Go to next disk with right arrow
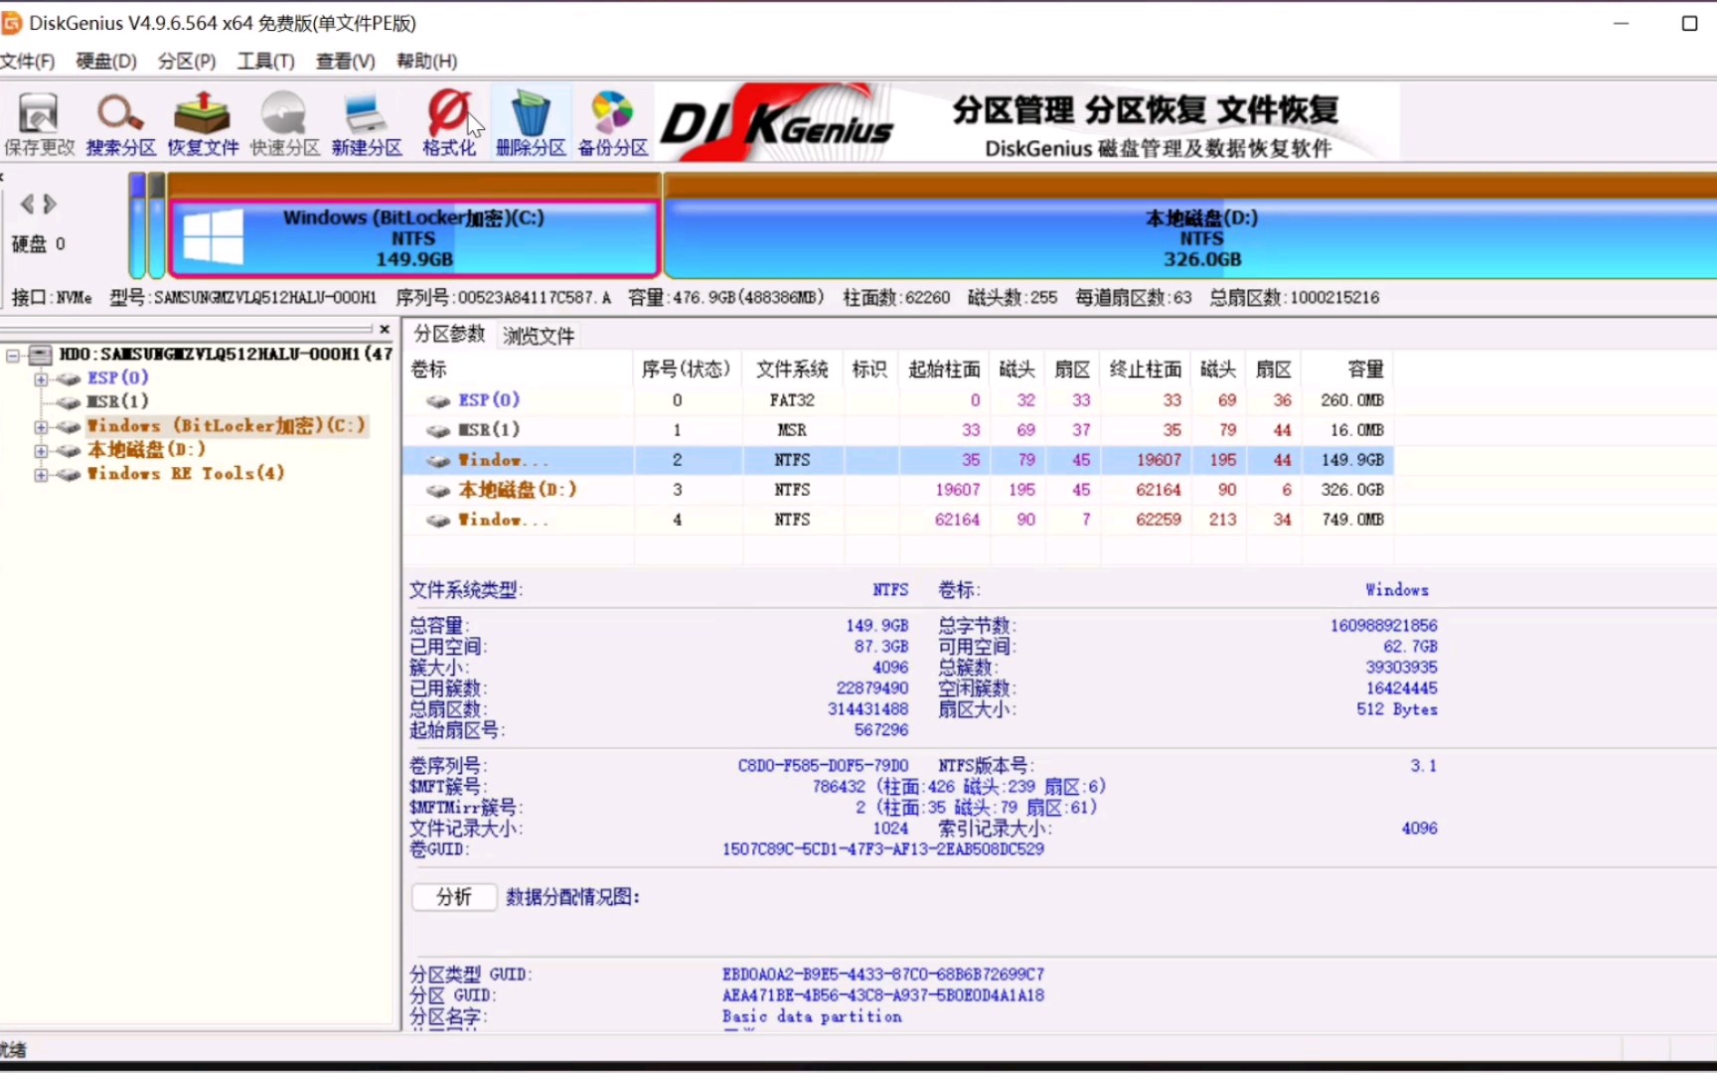This screenshot has width=1717, height=1073. pyautogui.click(x=50, y=204)
